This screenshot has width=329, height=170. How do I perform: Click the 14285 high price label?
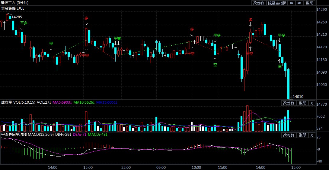[x=17, y=17]
